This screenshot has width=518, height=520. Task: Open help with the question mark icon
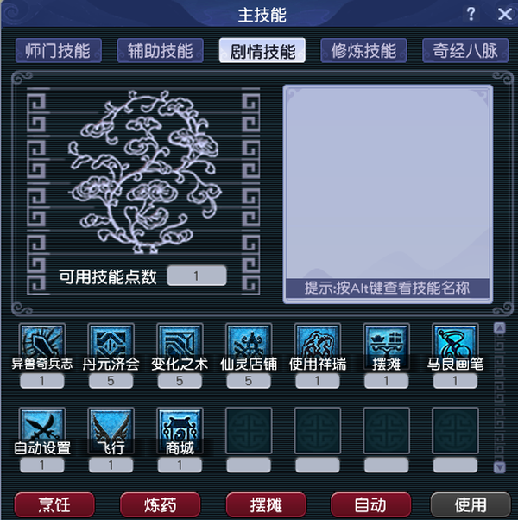point(471,15)
